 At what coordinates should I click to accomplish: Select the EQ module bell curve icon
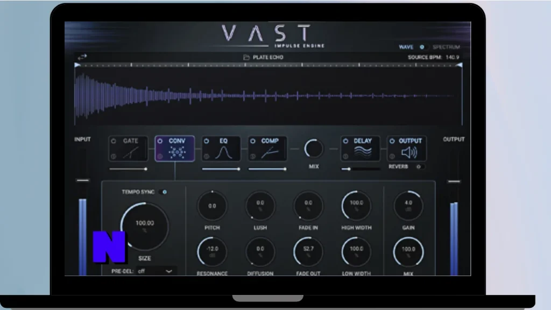coord(223,152)
